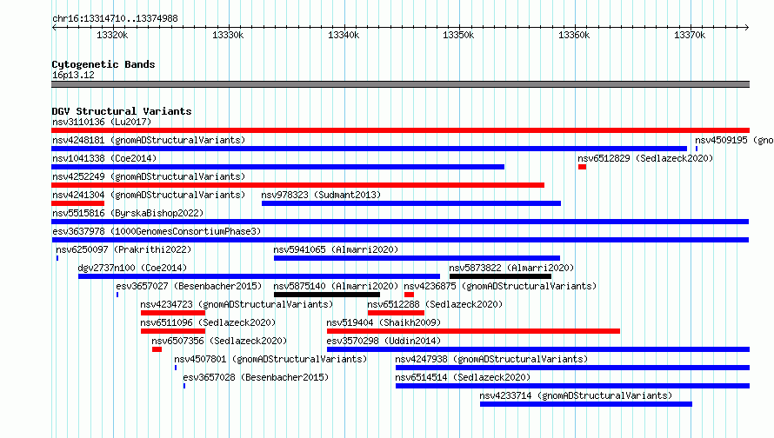The height and width of the screenshot is (438, 774).
Task: Select nsv4509195 variant label at right edge
Action: (x=734, y=140)
